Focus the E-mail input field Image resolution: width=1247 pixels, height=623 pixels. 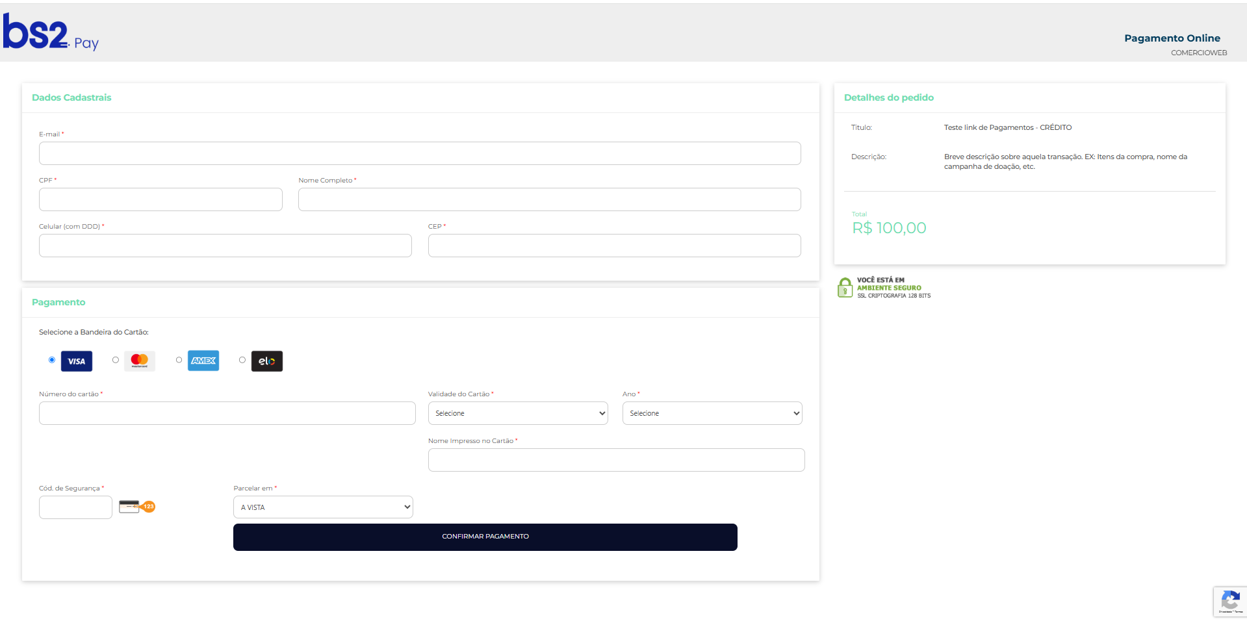[x=420, y=153]
